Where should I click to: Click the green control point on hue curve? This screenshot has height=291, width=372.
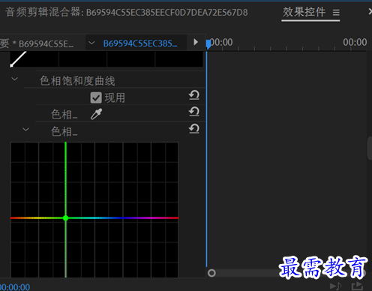click(x=66, y=218)
